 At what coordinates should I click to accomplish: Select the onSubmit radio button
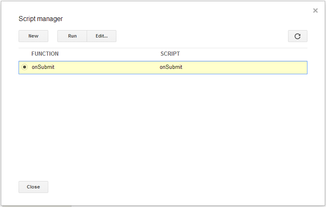pos(25,67)
